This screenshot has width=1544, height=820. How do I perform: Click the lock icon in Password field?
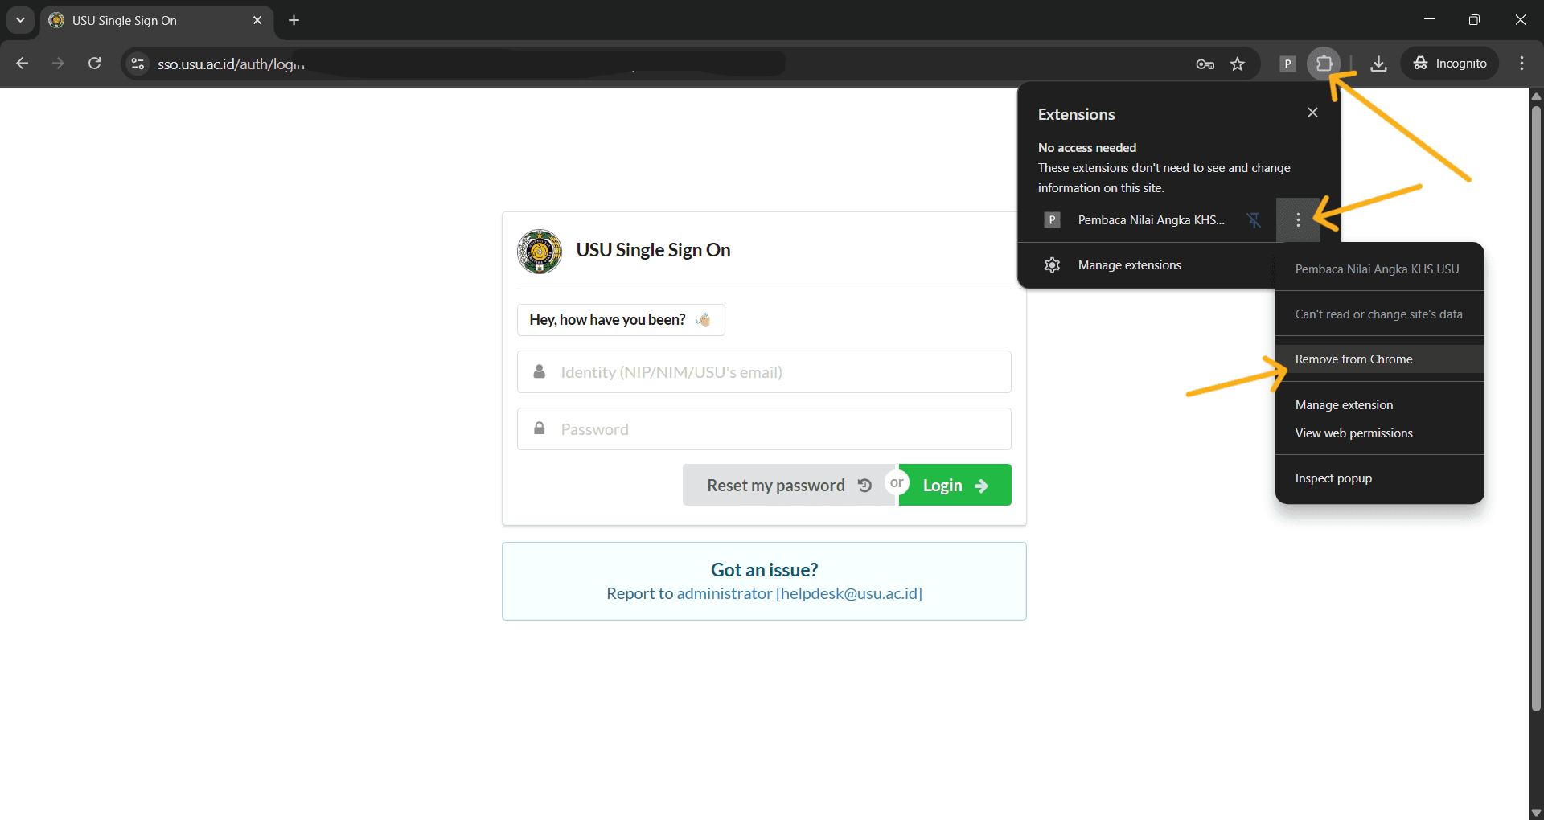[540, 428]
